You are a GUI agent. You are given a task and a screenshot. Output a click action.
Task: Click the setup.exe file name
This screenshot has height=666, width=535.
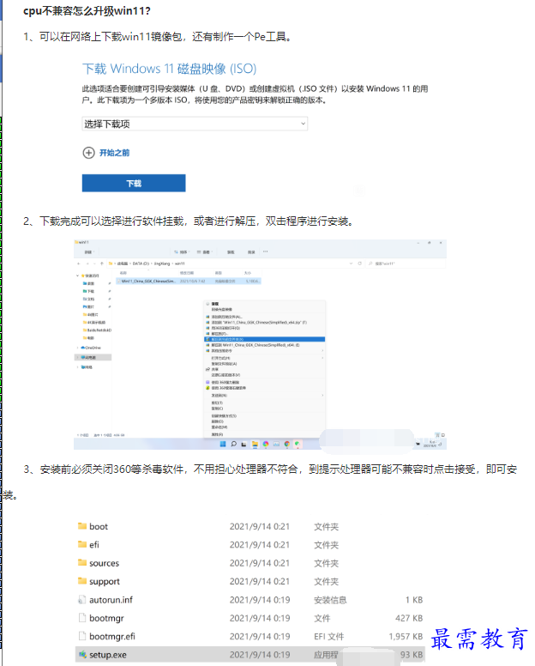[x=108, y=655]
